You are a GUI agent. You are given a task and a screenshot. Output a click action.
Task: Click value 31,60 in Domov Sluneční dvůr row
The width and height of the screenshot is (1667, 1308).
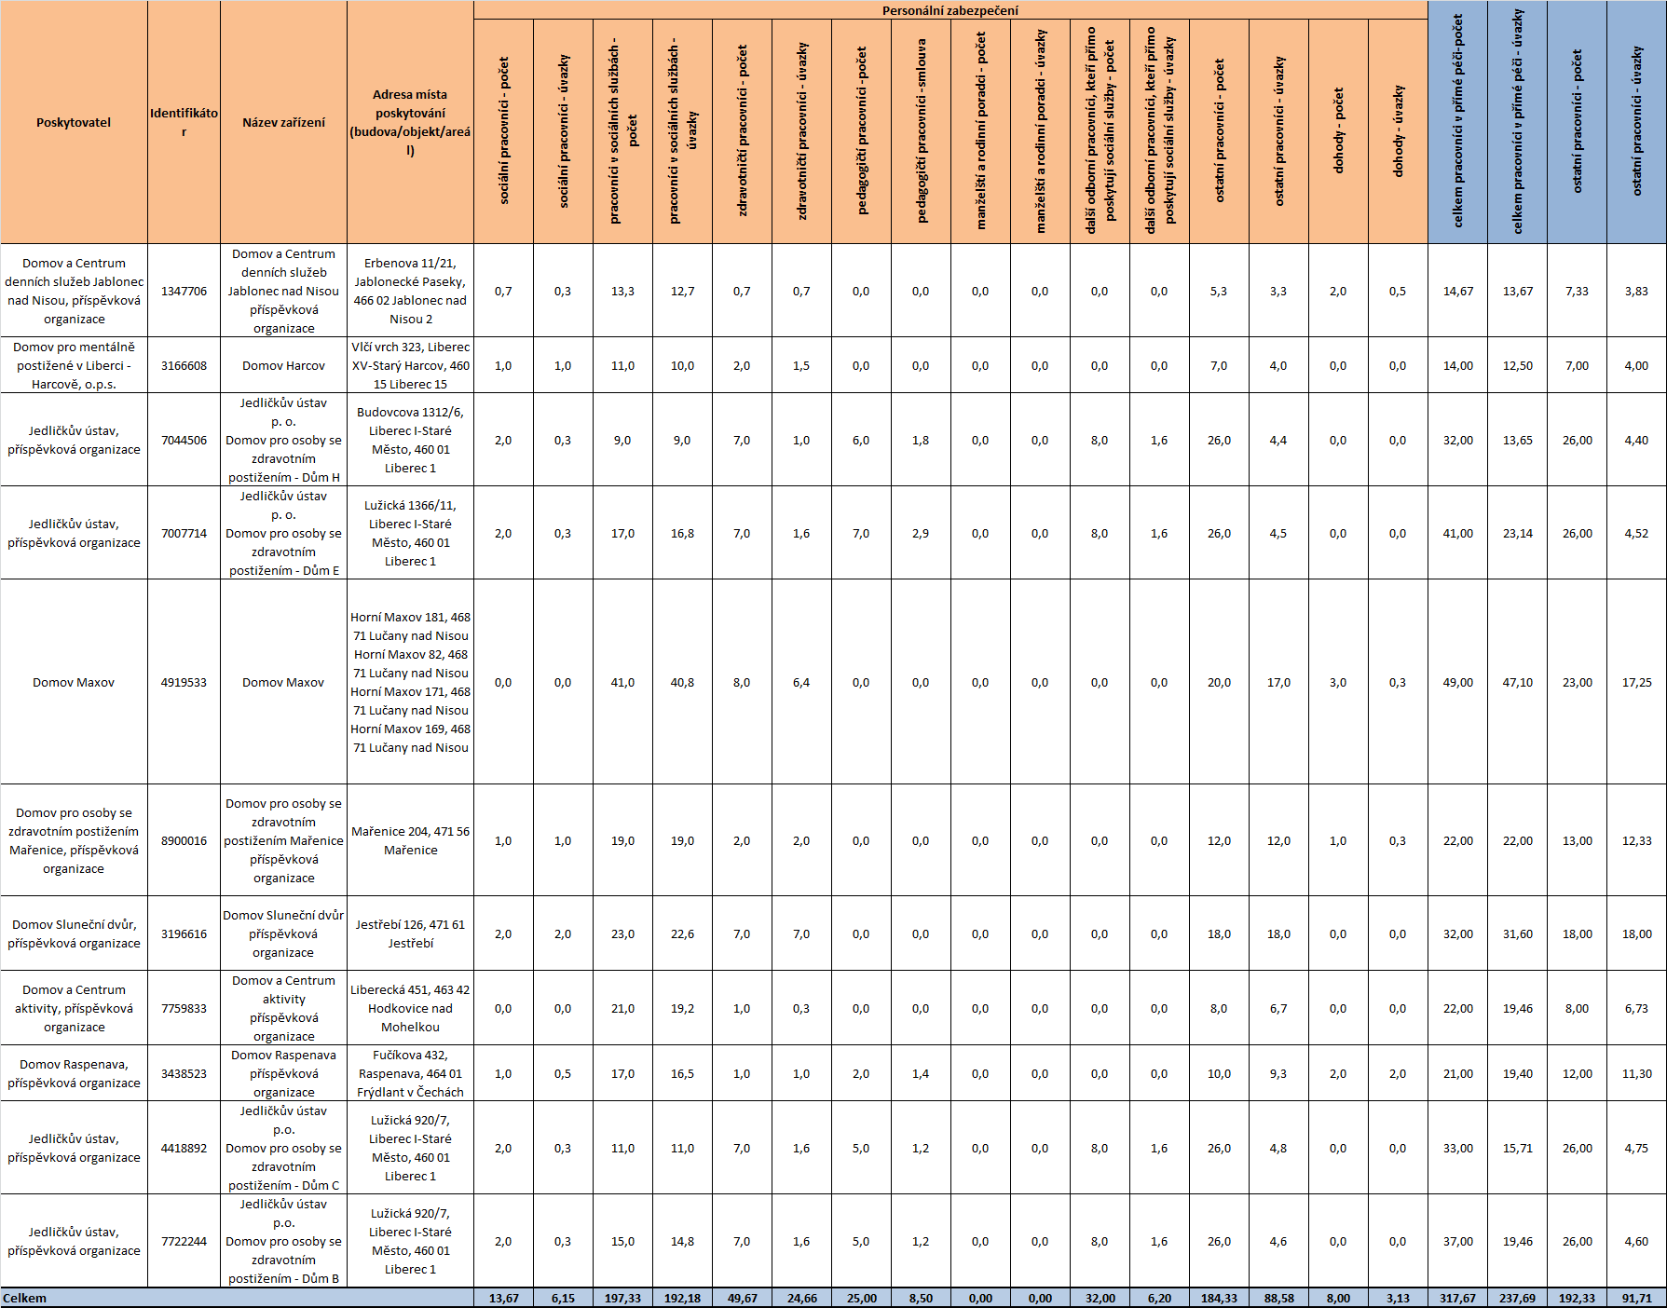click(1517, 933)
